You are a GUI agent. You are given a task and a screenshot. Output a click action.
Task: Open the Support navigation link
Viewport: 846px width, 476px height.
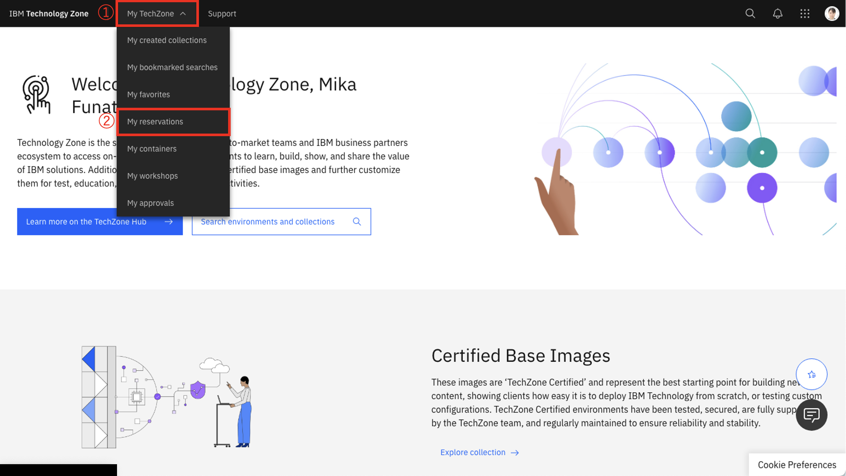coord(222,14)
